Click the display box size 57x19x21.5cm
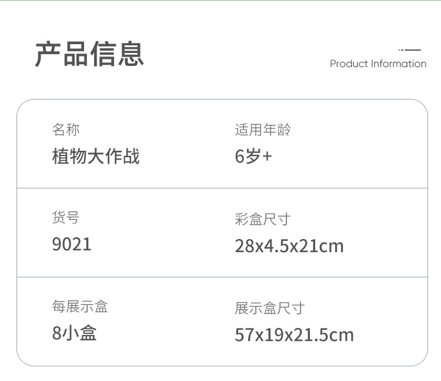The height and width of the screenshot is (381, 441). coord(294,335)
